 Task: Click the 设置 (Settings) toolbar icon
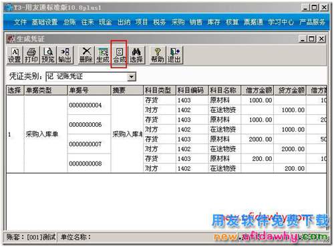pos(15,55)
